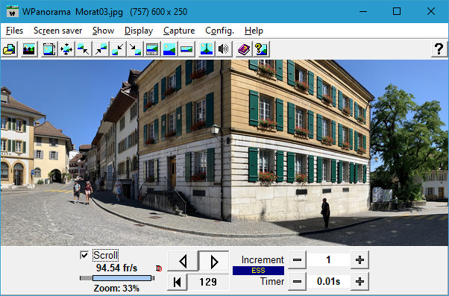This screenshot has width=449, height=296.
Task: Decrease Timer with the minus button
Action: point(298,281)
